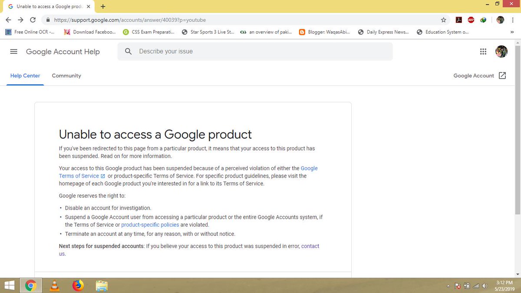Open the Windows Start menu

(9, 285)
